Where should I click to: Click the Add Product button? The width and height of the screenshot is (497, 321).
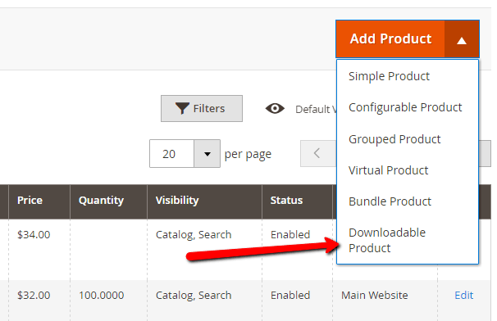point(390,39)
